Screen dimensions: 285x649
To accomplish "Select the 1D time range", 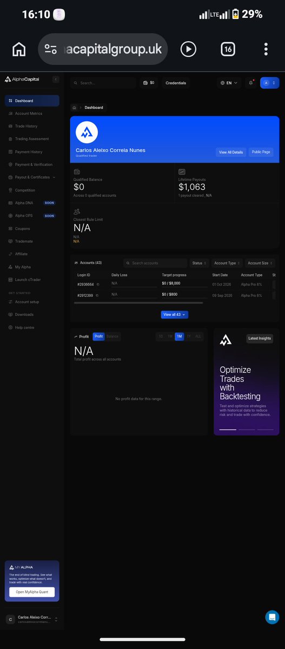I will click(x=161, y=336).
